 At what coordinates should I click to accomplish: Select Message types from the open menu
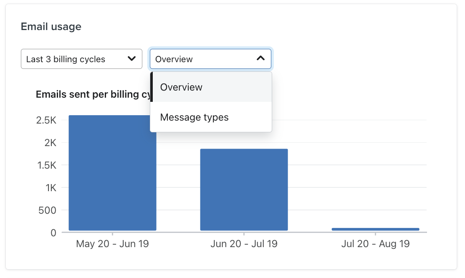pyautogui.click(x=194, y=117)
